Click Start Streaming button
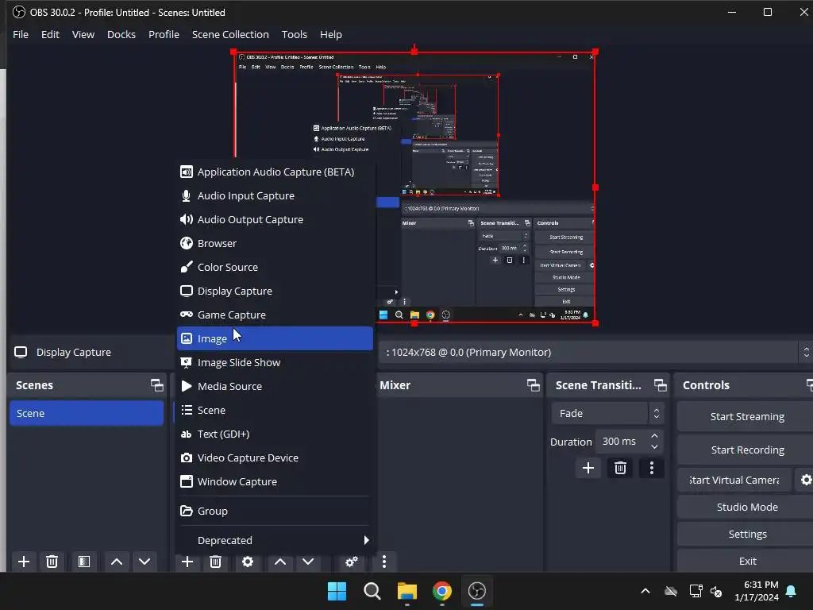This screenshot has height=610, width=813. pyautogui.click(x=746, y=416)
